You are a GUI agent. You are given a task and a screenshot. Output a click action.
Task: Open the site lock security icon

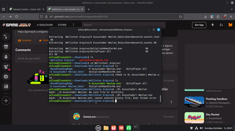[x=46, y=17]
